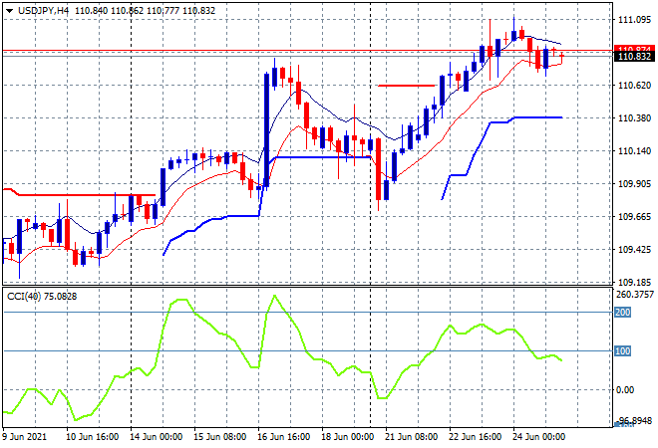This screenshot has width=658, height=448.
Task: Click the 110.620 price axis label
Action: 634,85
